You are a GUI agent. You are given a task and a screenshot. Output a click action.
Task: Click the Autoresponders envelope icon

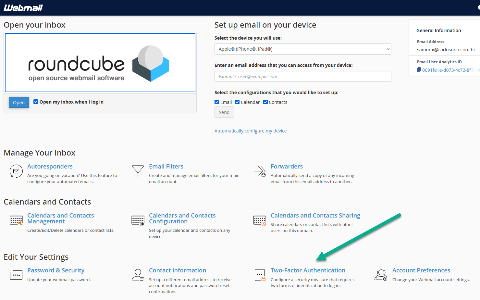point(16,171)
